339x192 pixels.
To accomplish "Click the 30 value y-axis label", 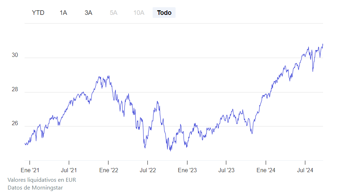I will point(15,55).
